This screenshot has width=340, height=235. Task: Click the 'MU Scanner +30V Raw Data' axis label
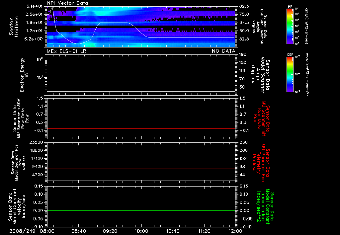tap(21, 118)
